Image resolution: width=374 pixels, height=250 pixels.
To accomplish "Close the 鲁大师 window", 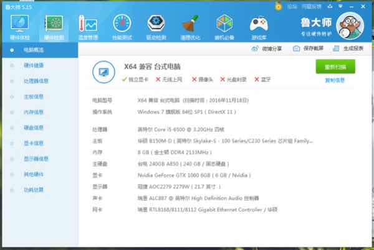I will coord(363,7).
